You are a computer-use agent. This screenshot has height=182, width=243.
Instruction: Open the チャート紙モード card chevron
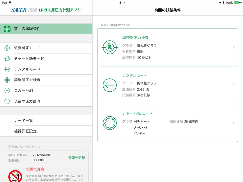(x=234, y=123)
